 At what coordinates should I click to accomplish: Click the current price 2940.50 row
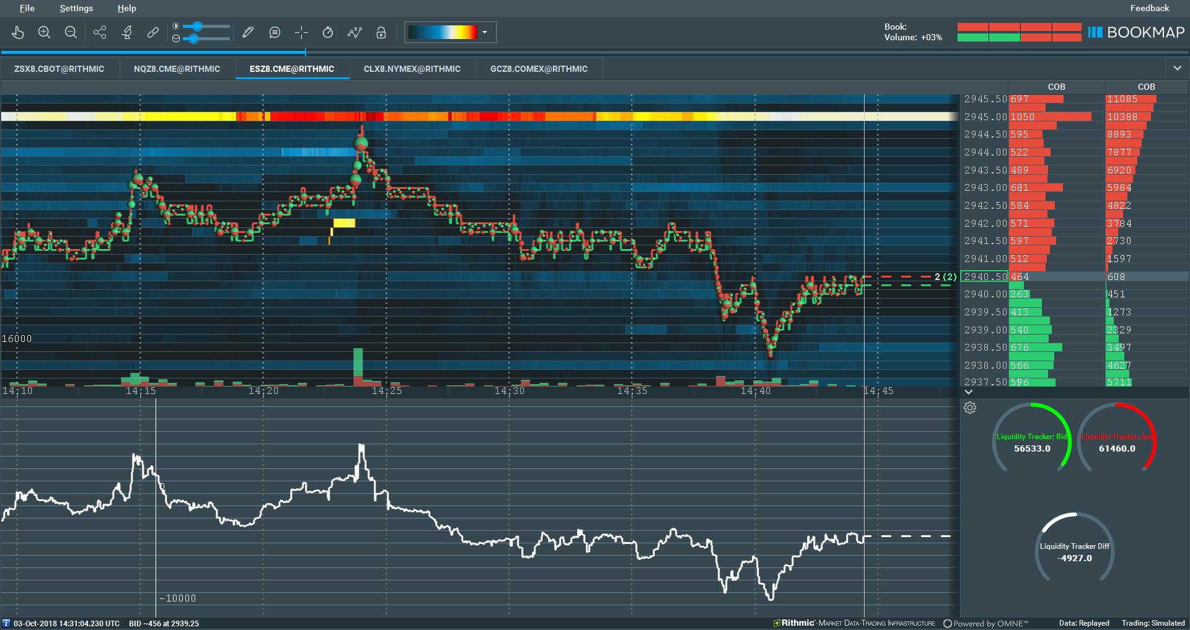point(1075,277)
